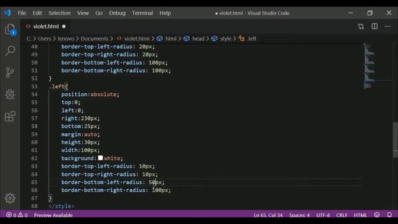Open the Help menu
Screen dimensions: 398x224
(x=165, y=13)
